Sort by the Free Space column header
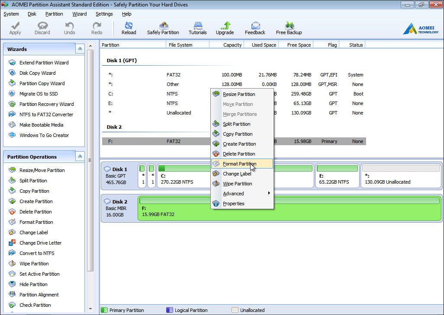Screen dimensions: 444x315 coord(299,45)
